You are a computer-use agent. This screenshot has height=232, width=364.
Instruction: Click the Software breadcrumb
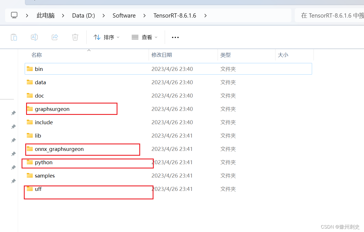(x=124, y=15)
